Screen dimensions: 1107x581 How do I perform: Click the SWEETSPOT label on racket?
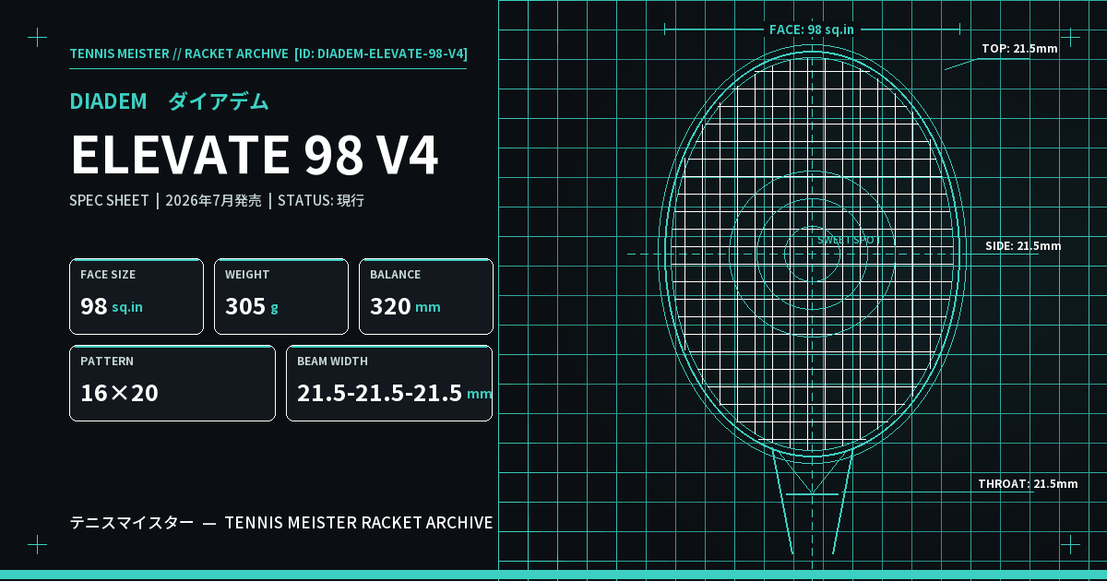849,240
